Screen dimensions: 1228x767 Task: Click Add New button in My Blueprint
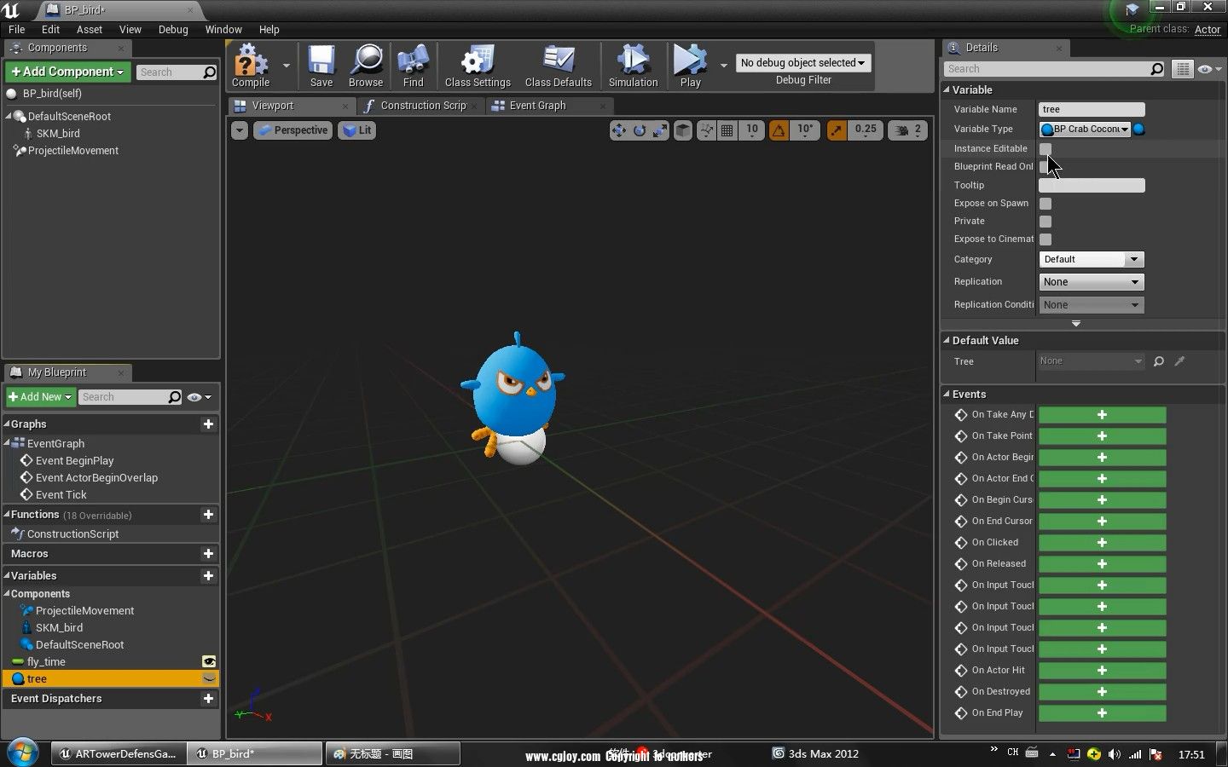point(40,397)
